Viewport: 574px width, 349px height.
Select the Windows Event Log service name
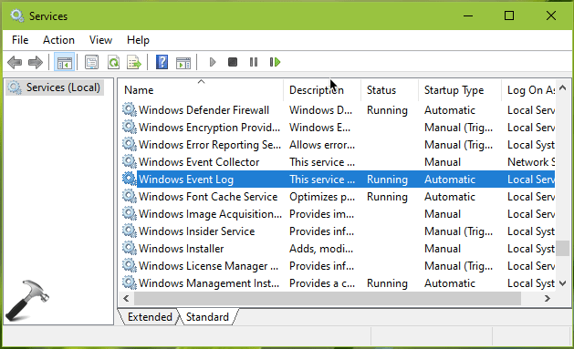point(186,180)
